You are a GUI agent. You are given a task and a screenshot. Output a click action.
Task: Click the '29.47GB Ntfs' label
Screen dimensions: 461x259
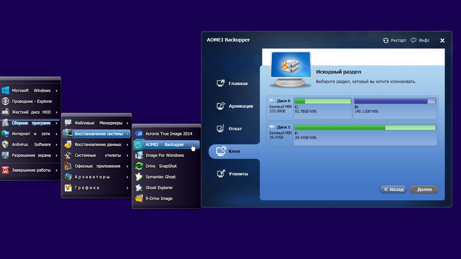click(x=305, y=138)
